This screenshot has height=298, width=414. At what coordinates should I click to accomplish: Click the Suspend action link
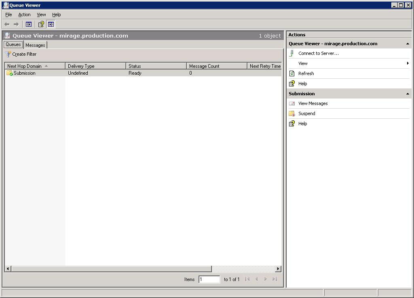(x=306, y=113)
